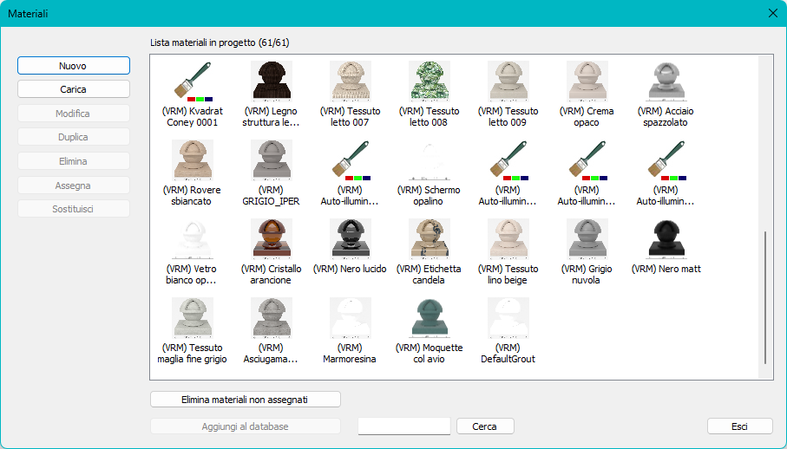This screenshot has height=449, width=787.
Task: Select the Schermo opalino material
Action: (430, 159)
